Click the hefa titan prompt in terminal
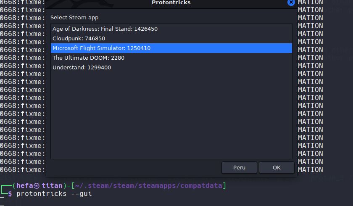Image resolution: width=353 pixels, height=206 pixels. [x=40, y=185]
